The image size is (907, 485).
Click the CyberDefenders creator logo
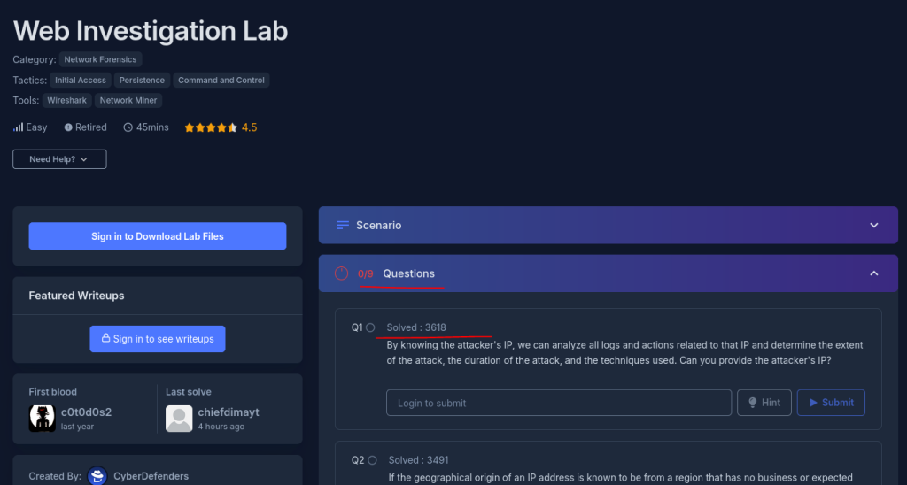pyautogui.click(x=97, y=476)
